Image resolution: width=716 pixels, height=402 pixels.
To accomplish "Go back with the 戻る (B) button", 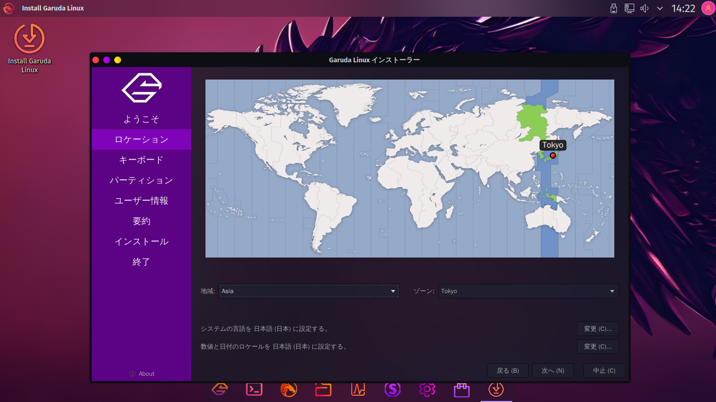I will click(x=508, y=371).
